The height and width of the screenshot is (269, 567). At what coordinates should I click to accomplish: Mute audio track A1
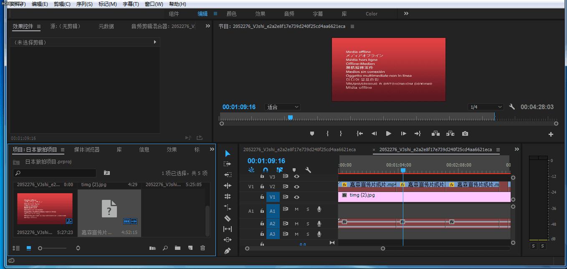click(296, 209)
